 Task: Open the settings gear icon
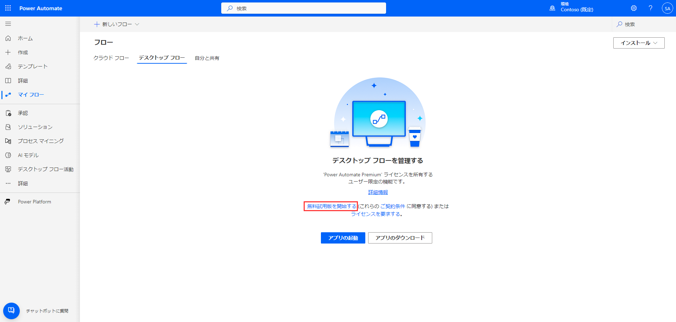(634, 8)
